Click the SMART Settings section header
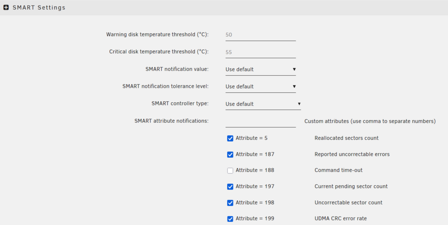 224,8
